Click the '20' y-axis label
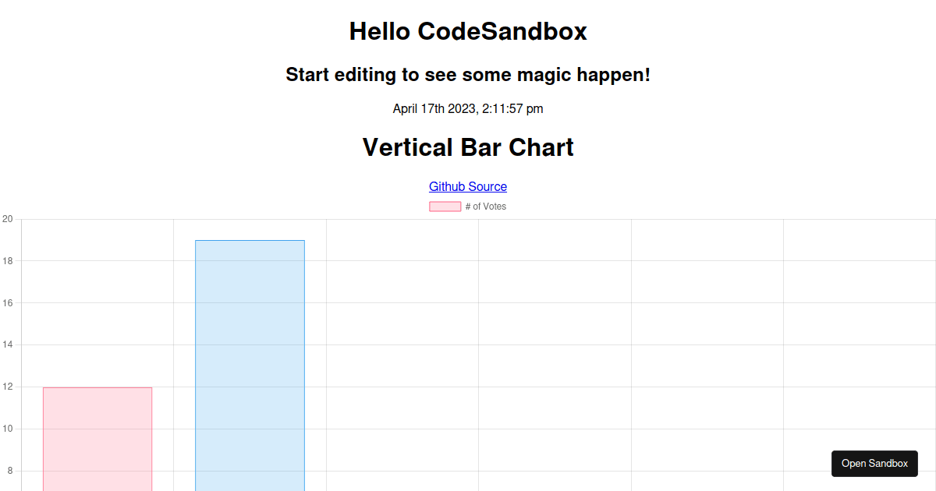936x491 pixels. 8,219
